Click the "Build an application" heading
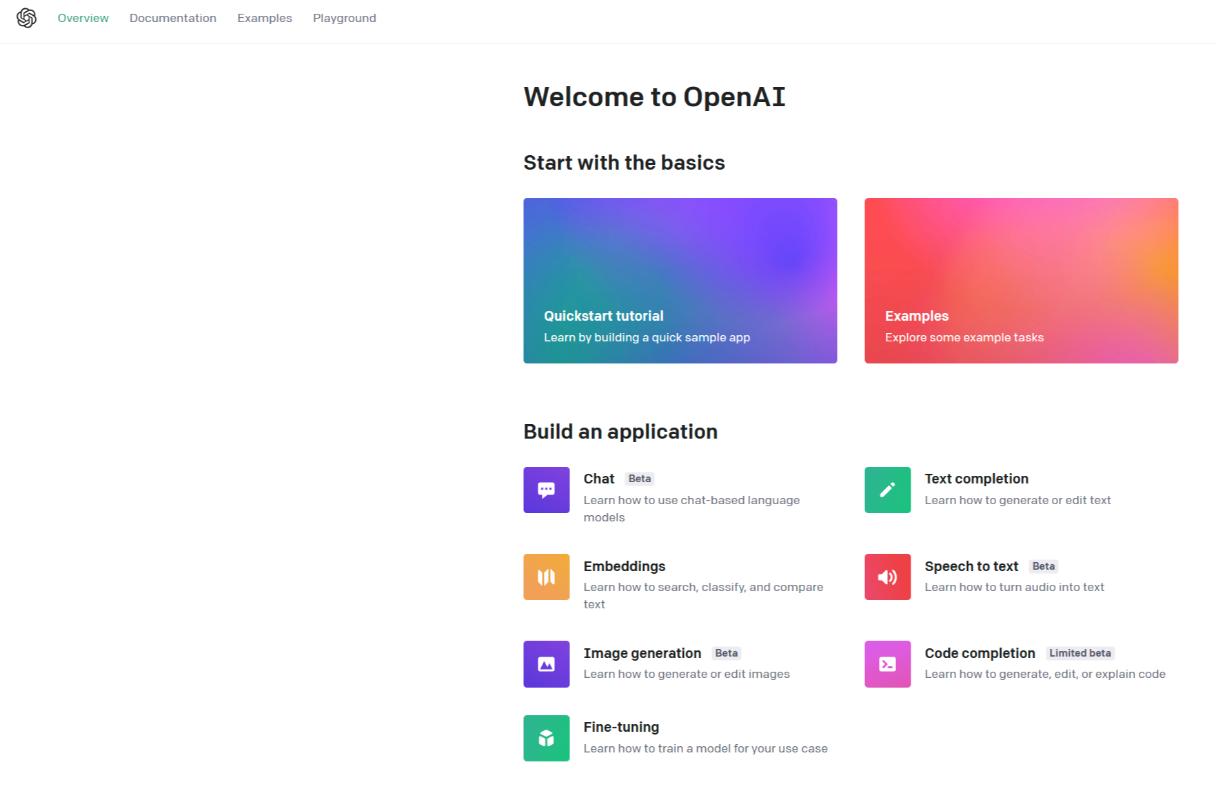This screenshot has width=1216, height=789. 620,432
